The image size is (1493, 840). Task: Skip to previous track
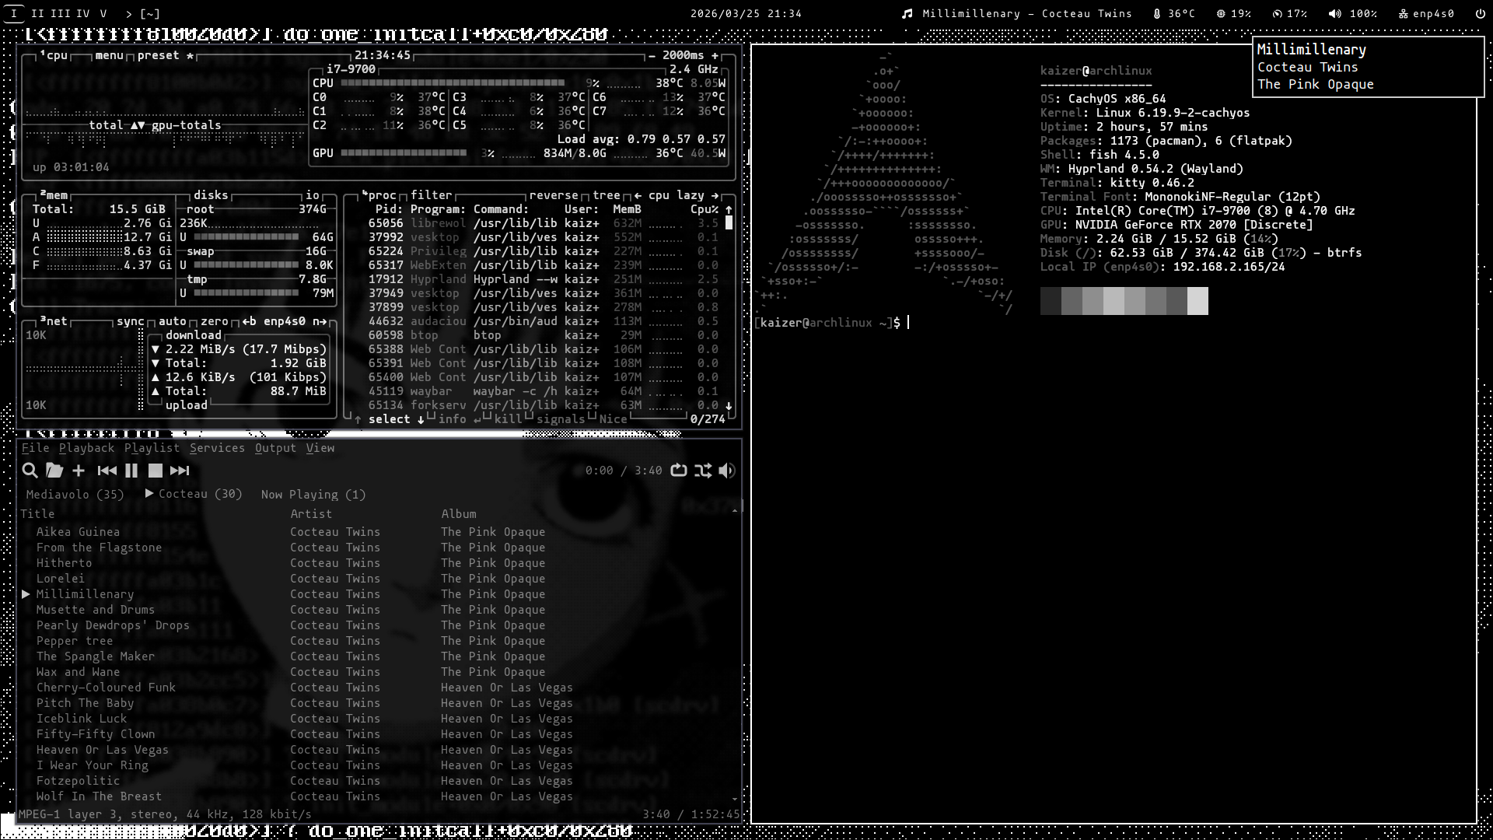107,471
